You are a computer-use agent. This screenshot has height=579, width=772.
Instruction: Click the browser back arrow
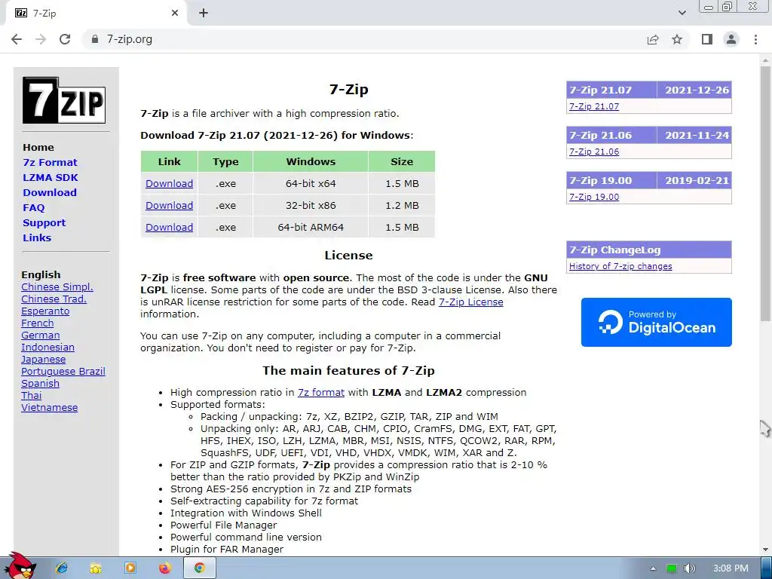17,39
